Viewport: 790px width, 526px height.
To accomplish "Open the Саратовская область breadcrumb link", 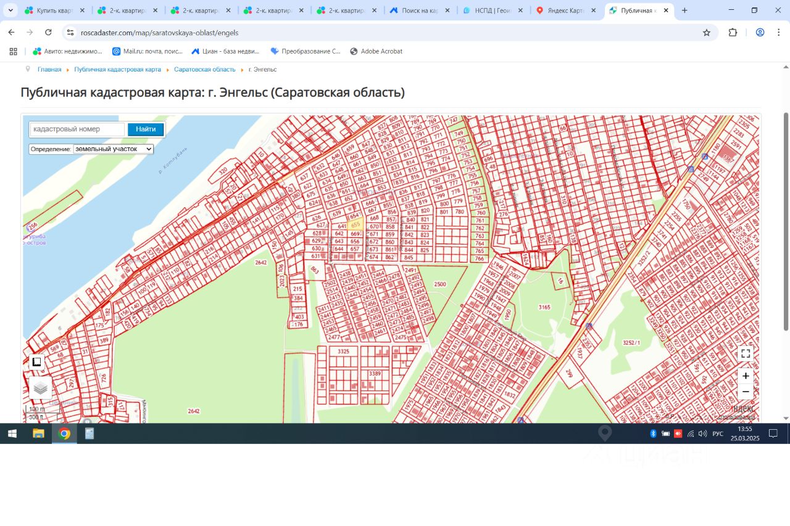I will coord(204,70).
